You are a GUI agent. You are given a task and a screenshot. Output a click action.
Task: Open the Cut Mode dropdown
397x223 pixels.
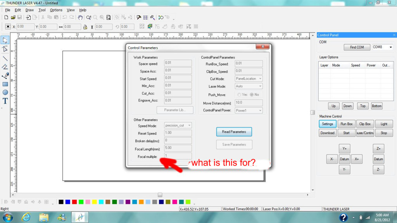(x=249, y=79)
